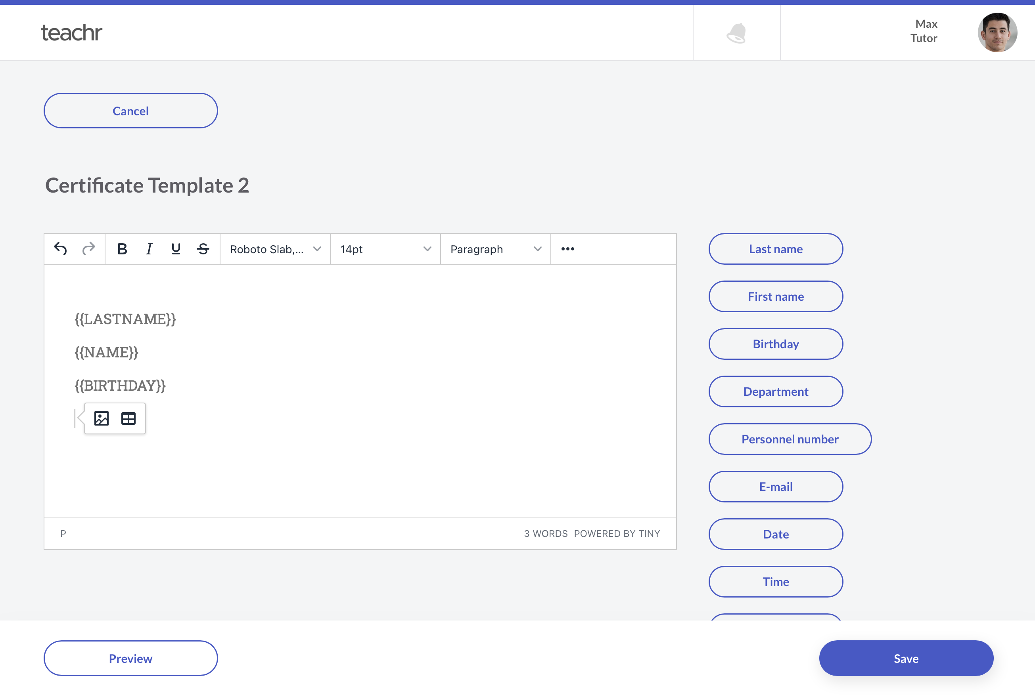This screenshot has height=695, width=1035.
Task: Toggle strikethrough formatting
Action: tap(203, 249)
